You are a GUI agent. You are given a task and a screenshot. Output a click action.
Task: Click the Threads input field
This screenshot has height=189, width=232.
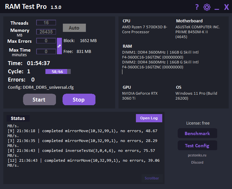point(46,23)
